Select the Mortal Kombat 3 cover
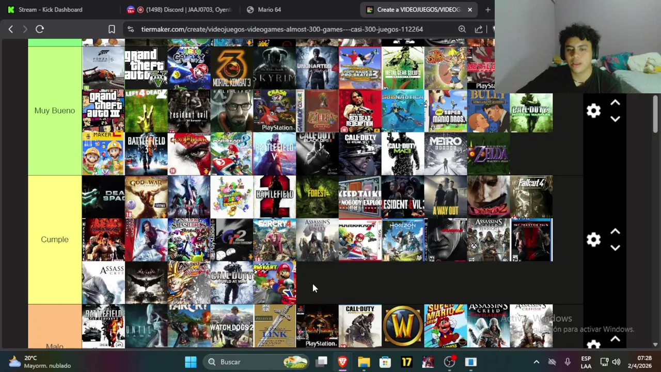 click(232, 68)
